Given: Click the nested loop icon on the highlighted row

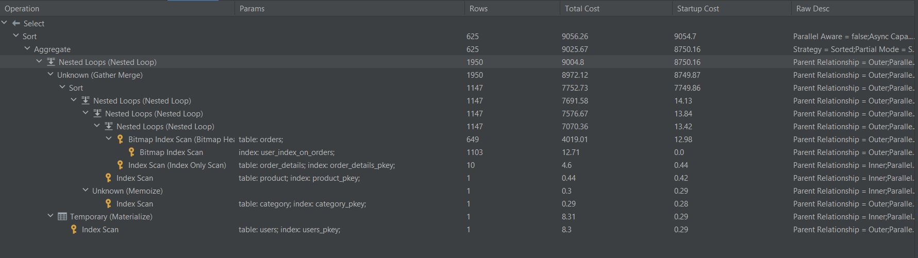Looking at the screenshot, I should pyautogui.click(x=51, y=62).
